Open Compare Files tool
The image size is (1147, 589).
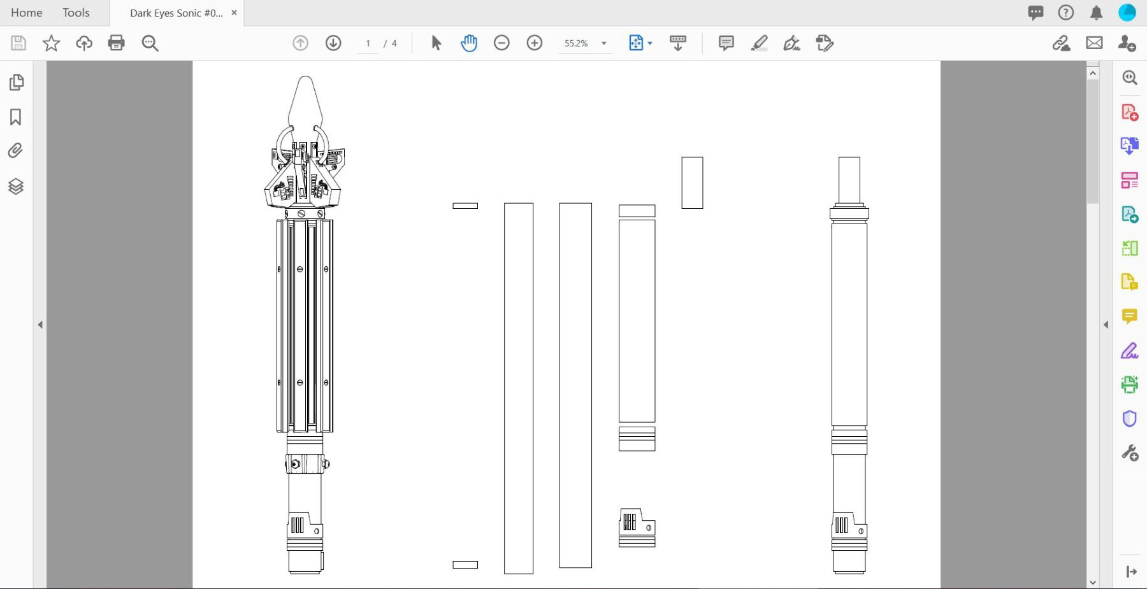click(x=1130, y=248)
